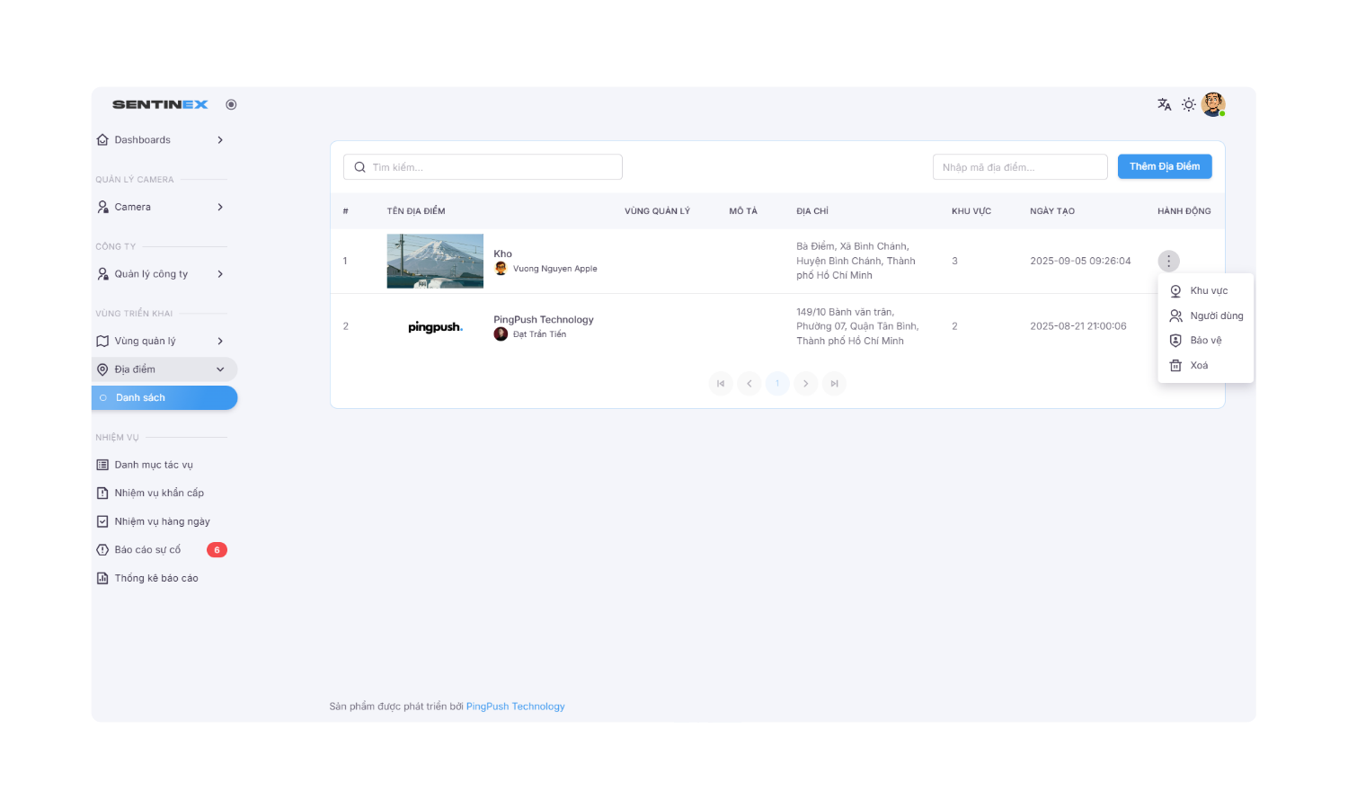Click the Kho location thumbnail image

pyautogui.click(x=435, y=262)
